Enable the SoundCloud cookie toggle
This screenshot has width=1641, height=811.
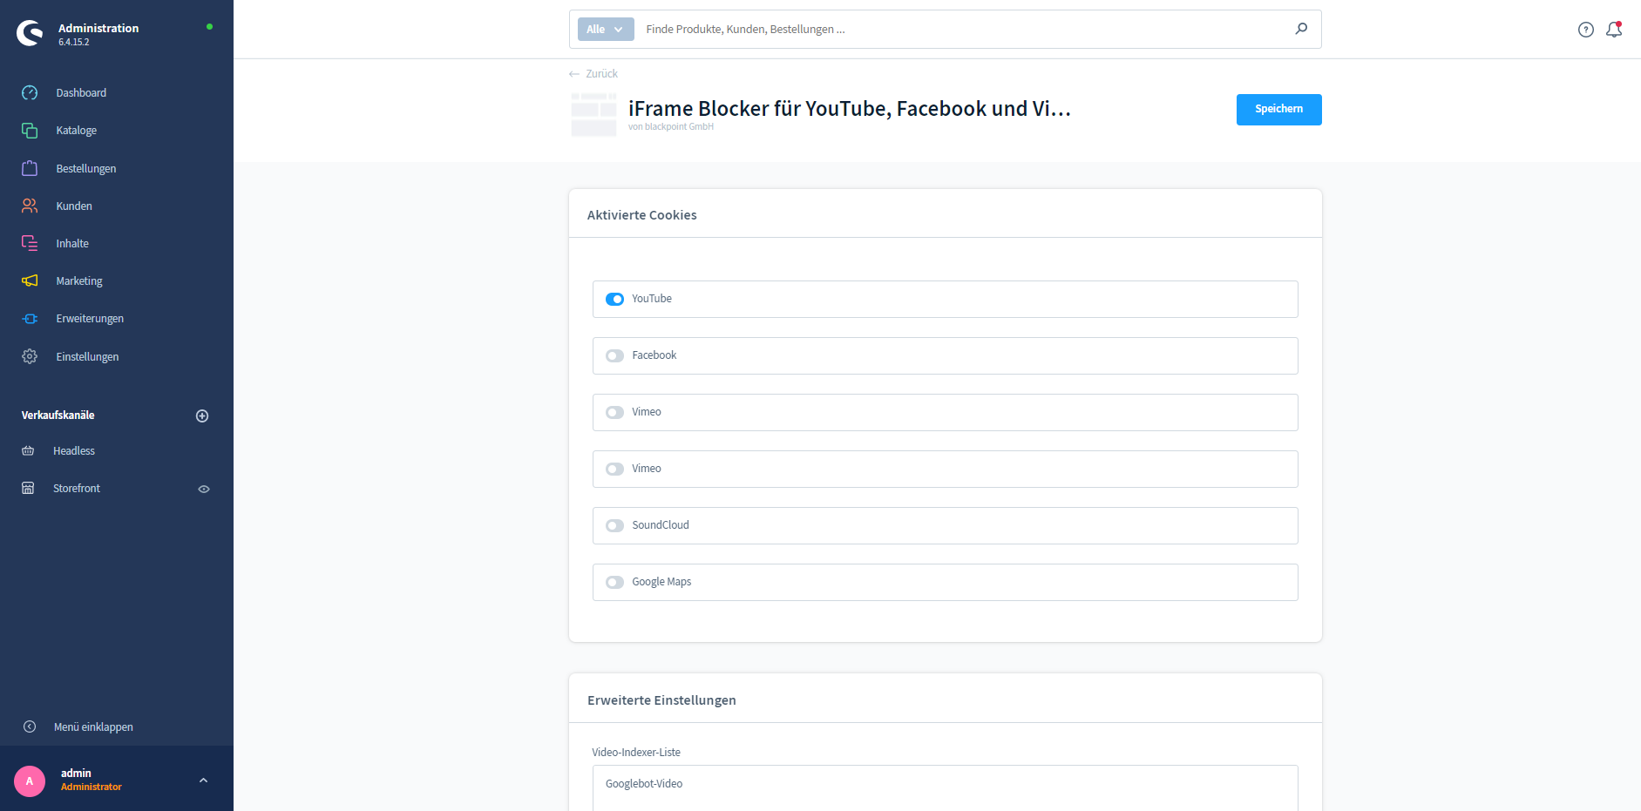[x=614, y=525]
